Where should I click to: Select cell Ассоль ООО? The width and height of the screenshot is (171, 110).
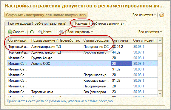(x=56, y=64)
